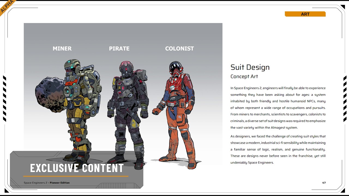
Task: Click the ALPHA corner ribbon
Action: tap(7, 7)
